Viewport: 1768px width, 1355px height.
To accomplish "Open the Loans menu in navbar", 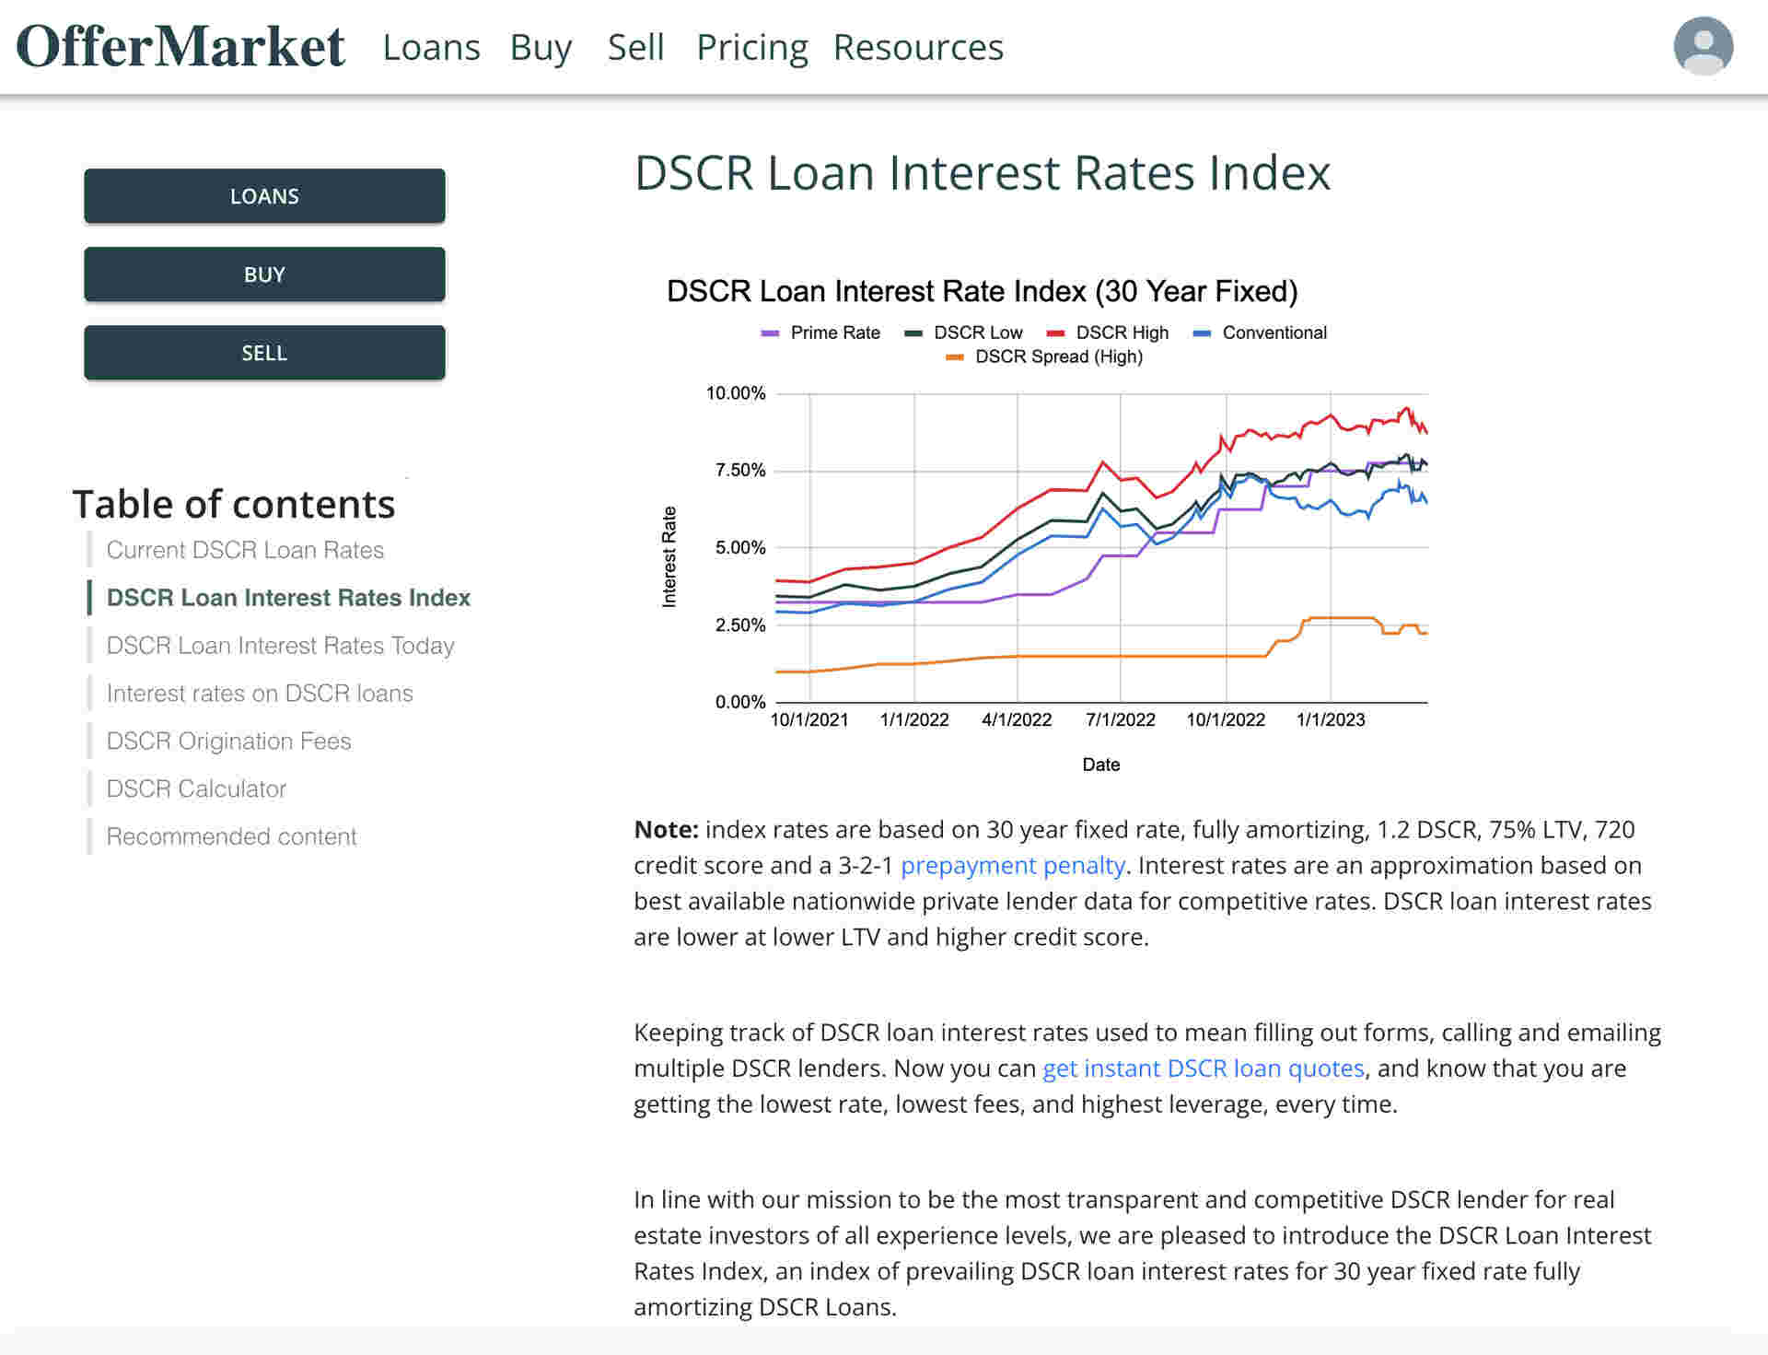I will [x=431, y=47].
